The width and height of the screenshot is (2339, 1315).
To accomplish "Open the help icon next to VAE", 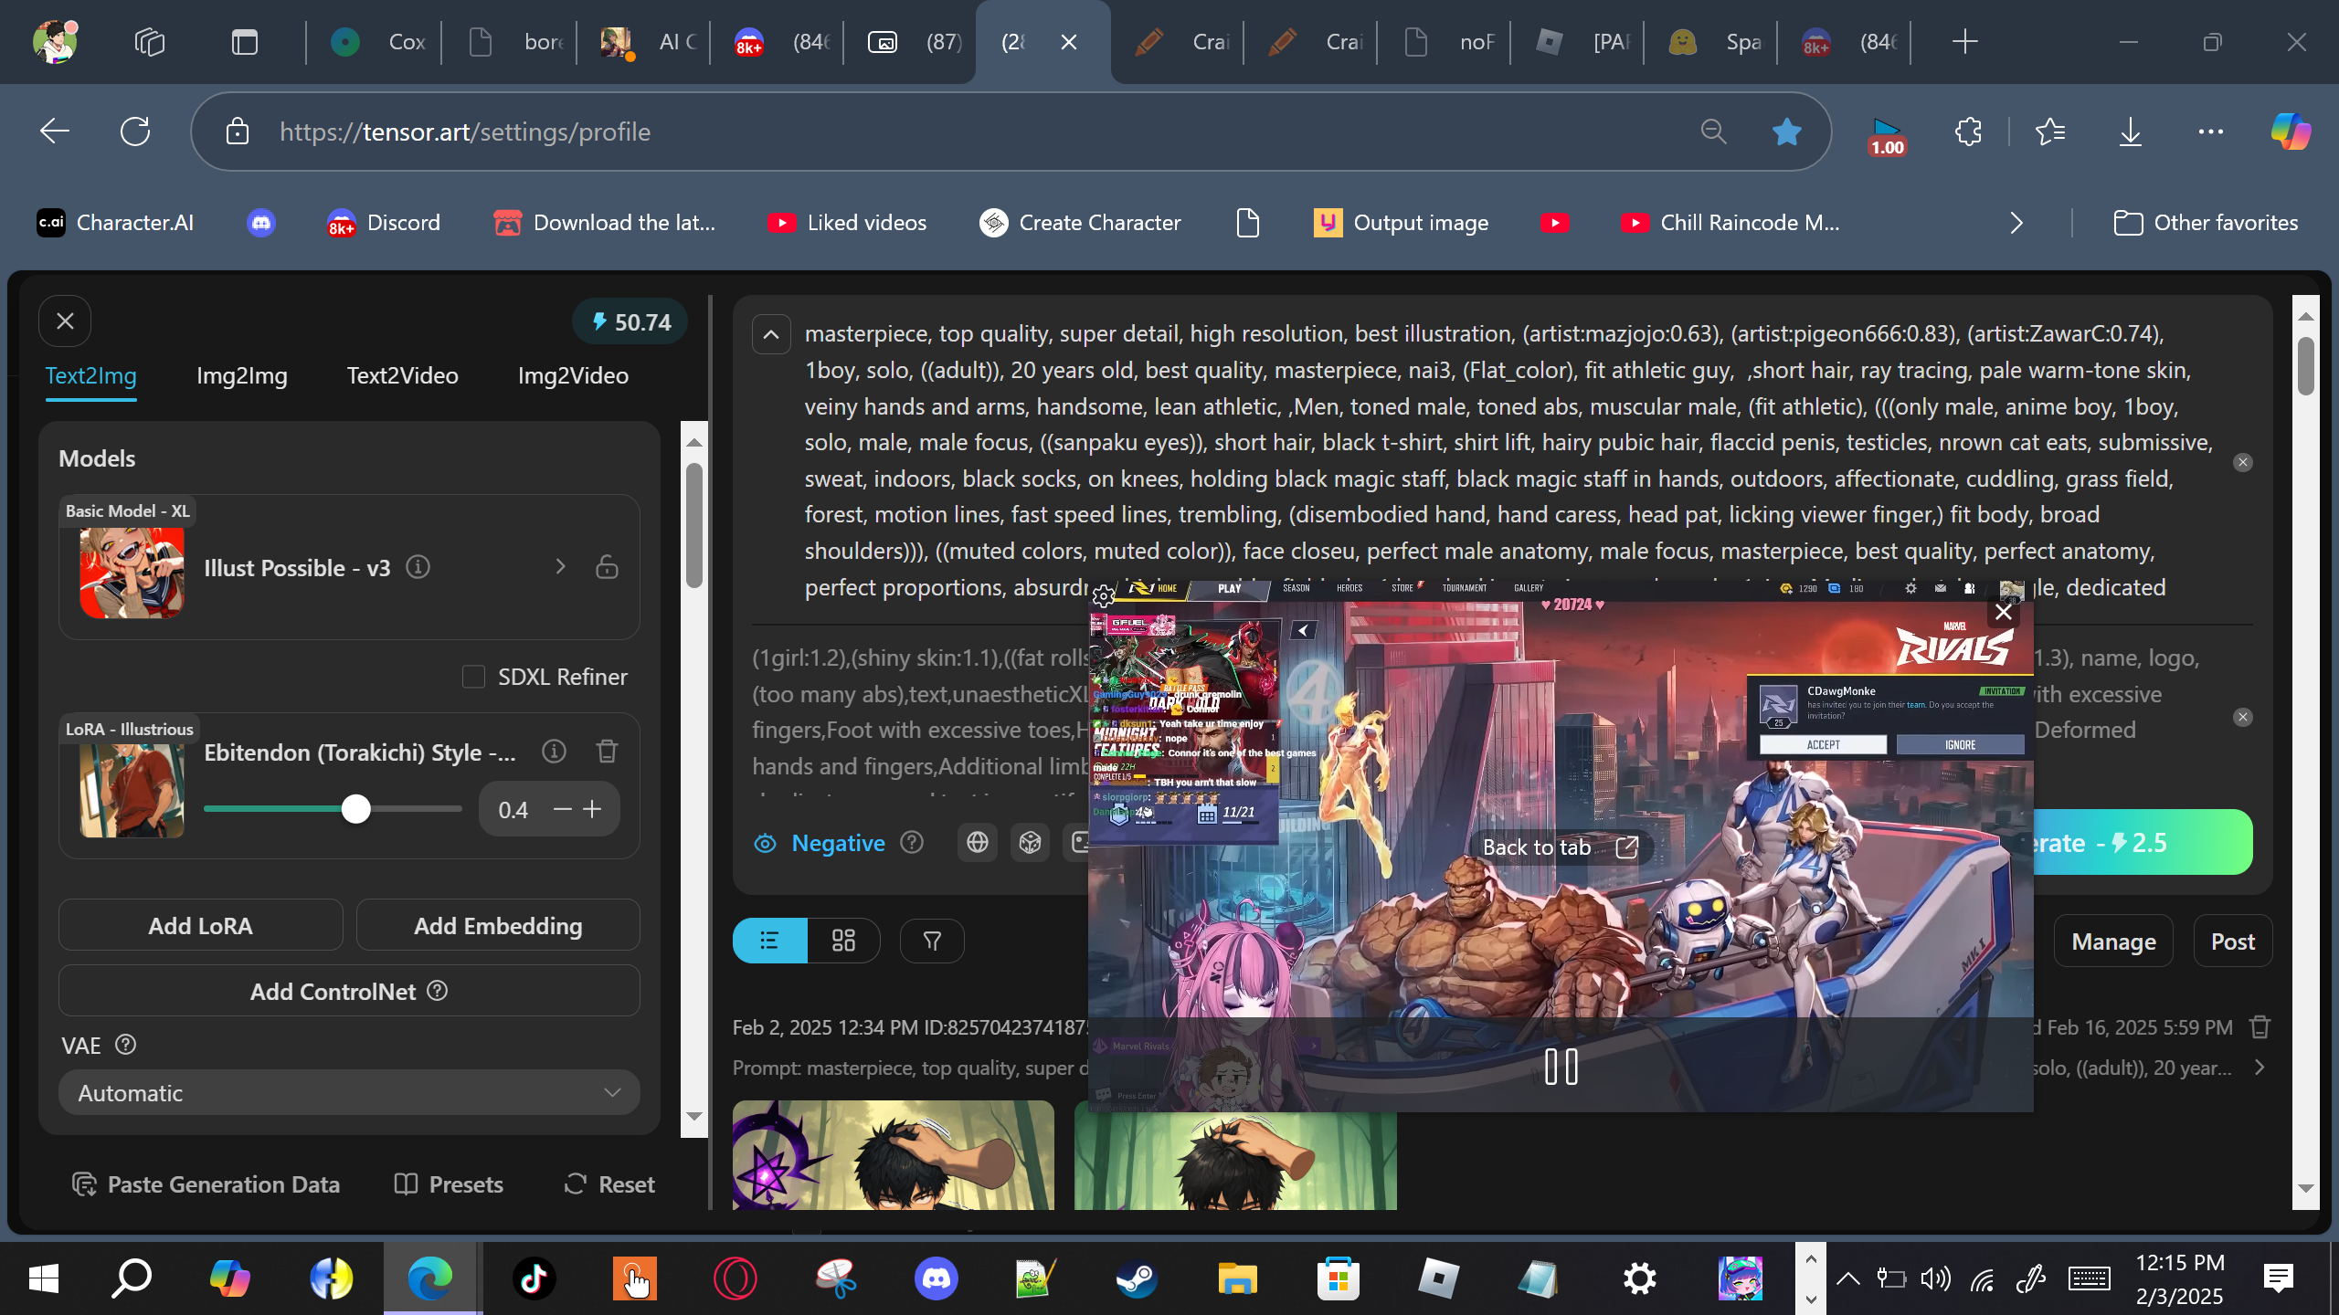I will [126, 1045].
